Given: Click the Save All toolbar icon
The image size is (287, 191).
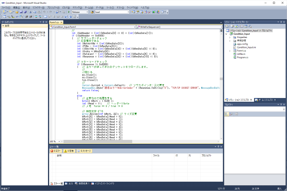Looking at the screenshot, I should tap(25, 12).
